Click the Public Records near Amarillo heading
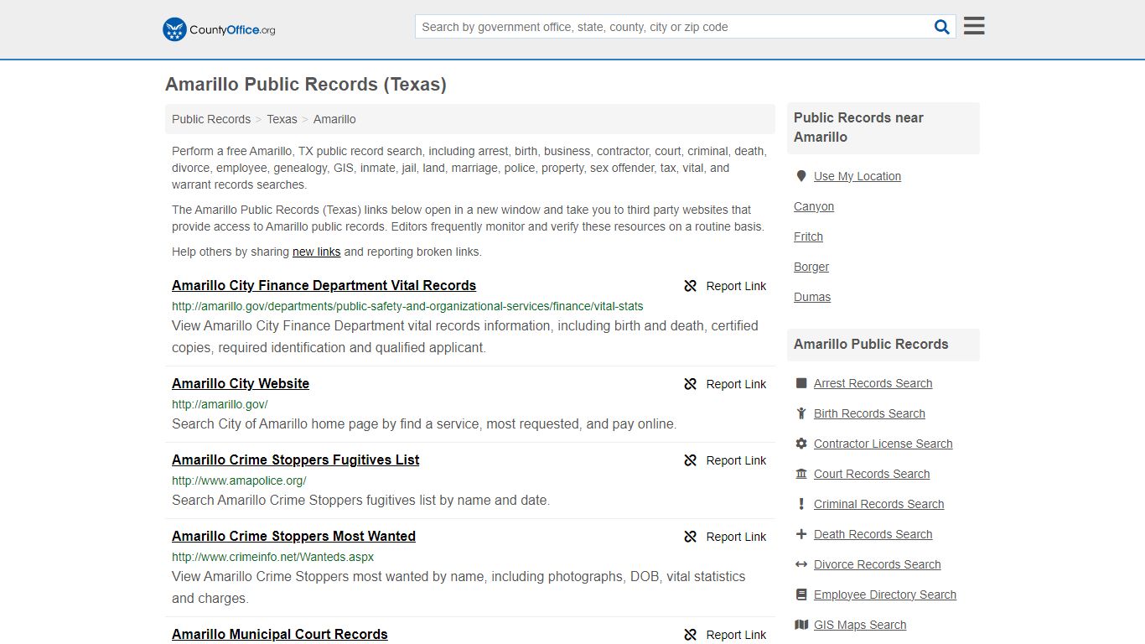The width and height of the screenshot is (1145, 644). 858,127
